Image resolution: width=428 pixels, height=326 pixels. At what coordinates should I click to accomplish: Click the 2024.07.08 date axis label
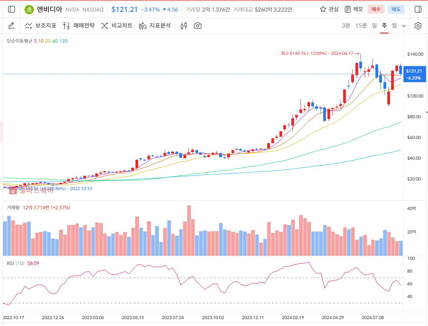coord(373,318)
